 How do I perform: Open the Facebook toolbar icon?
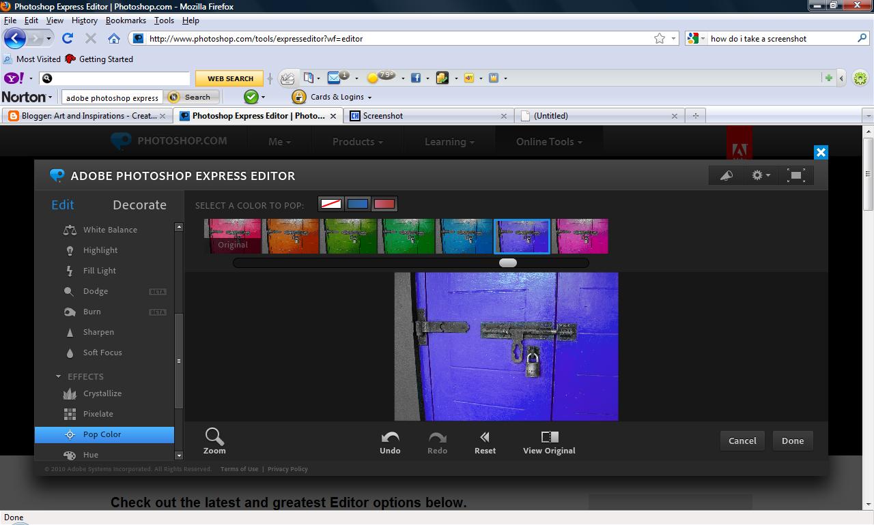point(415,78)
